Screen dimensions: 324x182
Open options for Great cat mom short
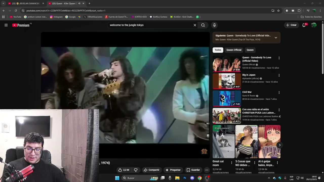pyautogui.click(x=232, y=163)
